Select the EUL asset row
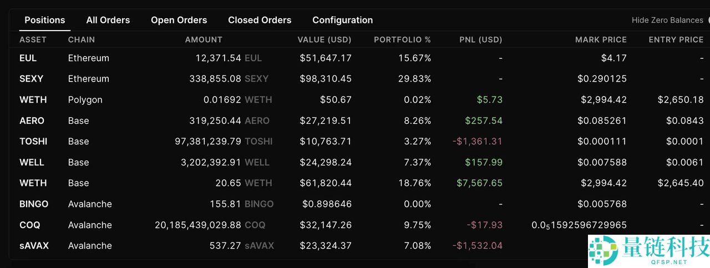The height and width of the screenshot is (268, 710). coord(28,58)
